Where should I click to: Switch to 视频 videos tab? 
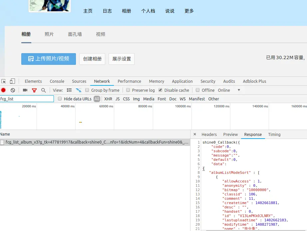pyautogui.click(x=101, y=34)
